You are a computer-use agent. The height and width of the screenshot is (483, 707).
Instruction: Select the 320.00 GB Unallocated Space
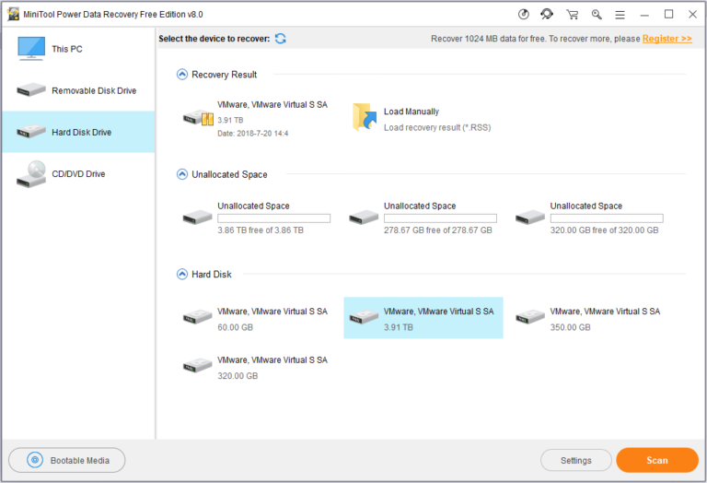click(x=589, y=218)
